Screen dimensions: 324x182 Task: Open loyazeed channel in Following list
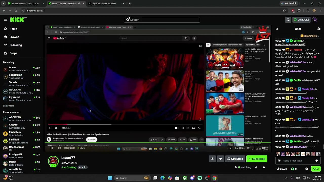(22, 99)
